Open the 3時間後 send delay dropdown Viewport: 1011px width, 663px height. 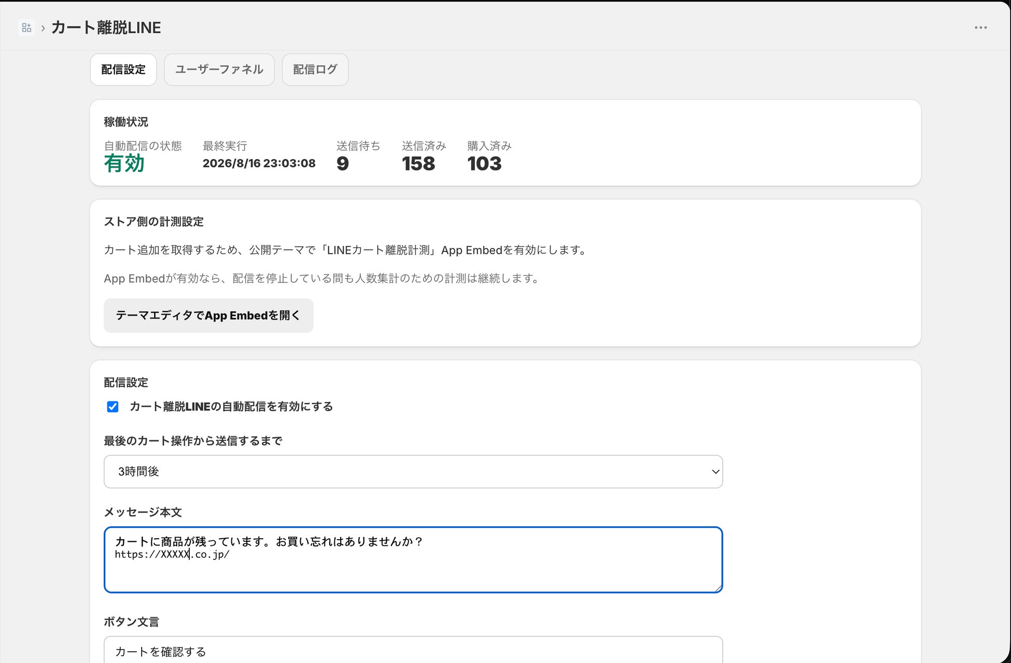click(x=413, y=471)
